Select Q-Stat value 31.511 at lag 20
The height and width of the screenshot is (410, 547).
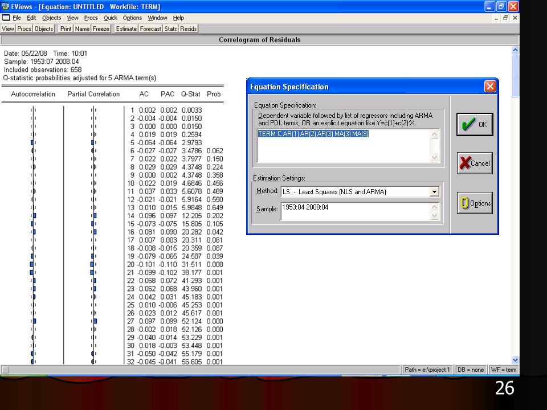pyautogui.click(x=191, y=265)
